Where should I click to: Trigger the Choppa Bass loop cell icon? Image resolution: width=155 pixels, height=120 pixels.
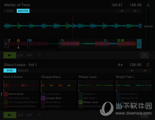tap(43, 98)
